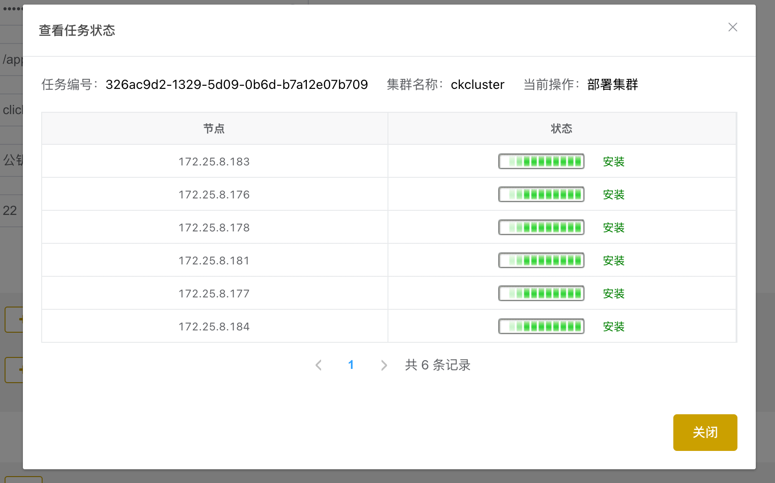The width and height of the screenshot is (775, 483).
Task: Click the task ID 326ac9d2 text
Action: [x=236, y=85]
